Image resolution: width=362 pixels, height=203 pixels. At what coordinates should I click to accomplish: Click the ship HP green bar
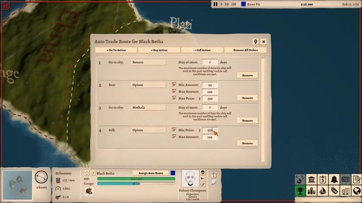click(x=136, y=179)
